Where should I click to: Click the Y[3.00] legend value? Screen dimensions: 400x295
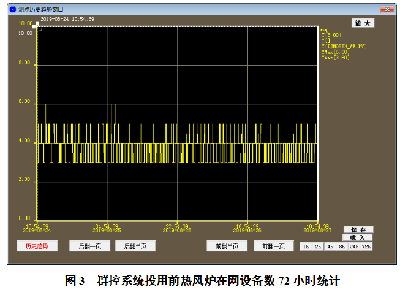pos(331,35)
